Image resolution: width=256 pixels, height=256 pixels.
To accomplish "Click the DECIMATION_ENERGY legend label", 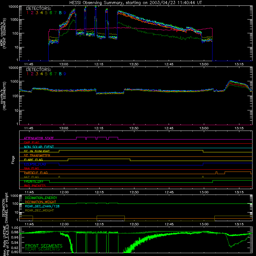I will (41, 198).
